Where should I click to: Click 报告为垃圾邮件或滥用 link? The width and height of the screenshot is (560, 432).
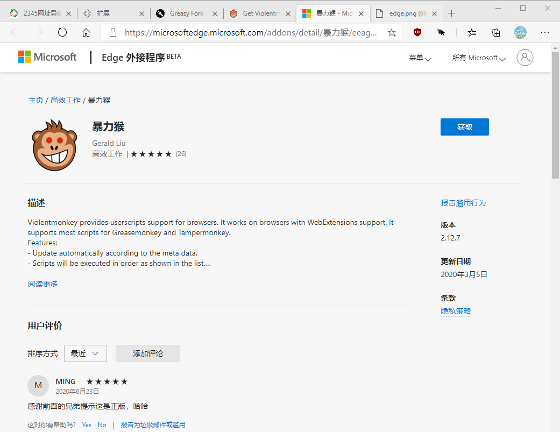click(153, 425)
